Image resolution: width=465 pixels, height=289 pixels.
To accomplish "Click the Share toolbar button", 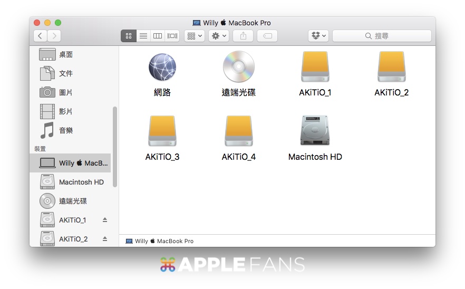I will pyautogui.click(x=243, y=36).
